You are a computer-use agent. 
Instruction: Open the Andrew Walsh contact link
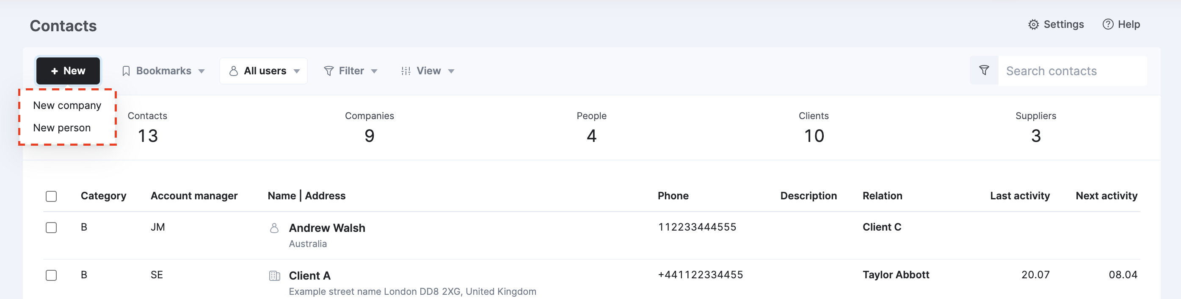(x=327, y=228)
